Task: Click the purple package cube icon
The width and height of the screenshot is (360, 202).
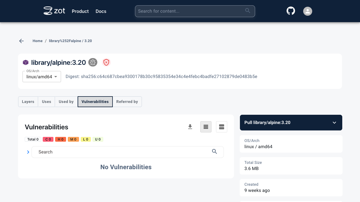Action: pyautogui.click(x=26, y=63)
